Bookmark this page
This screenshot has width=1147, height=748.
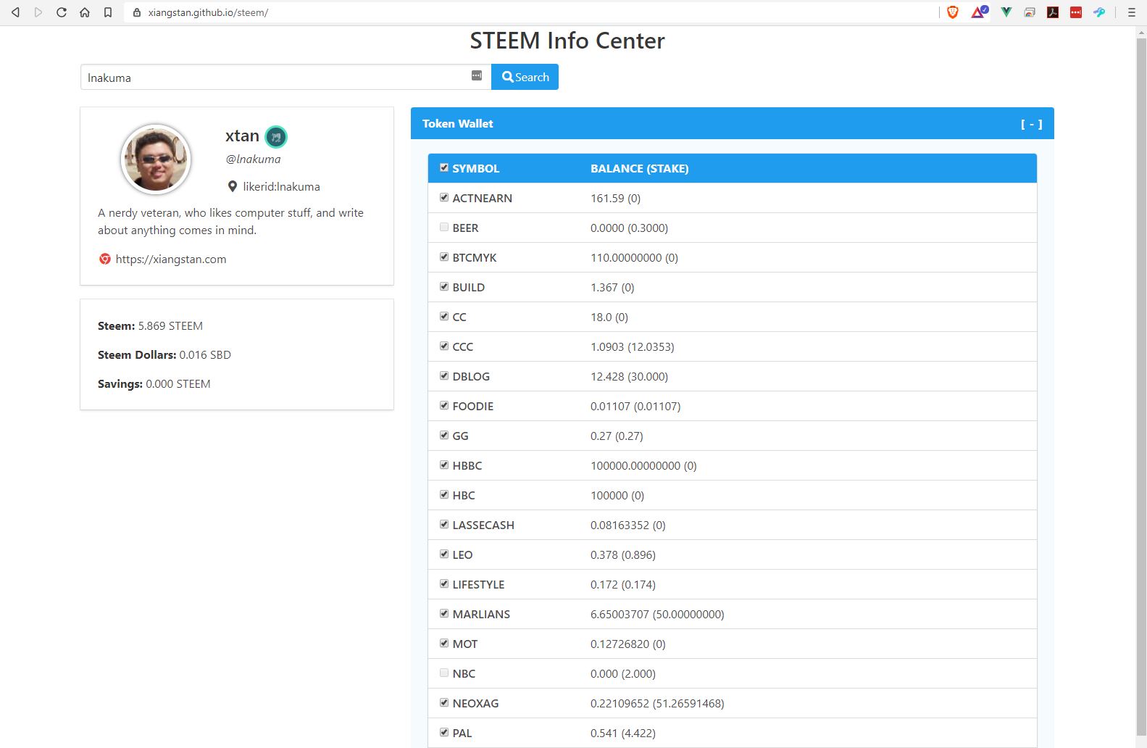108,12
